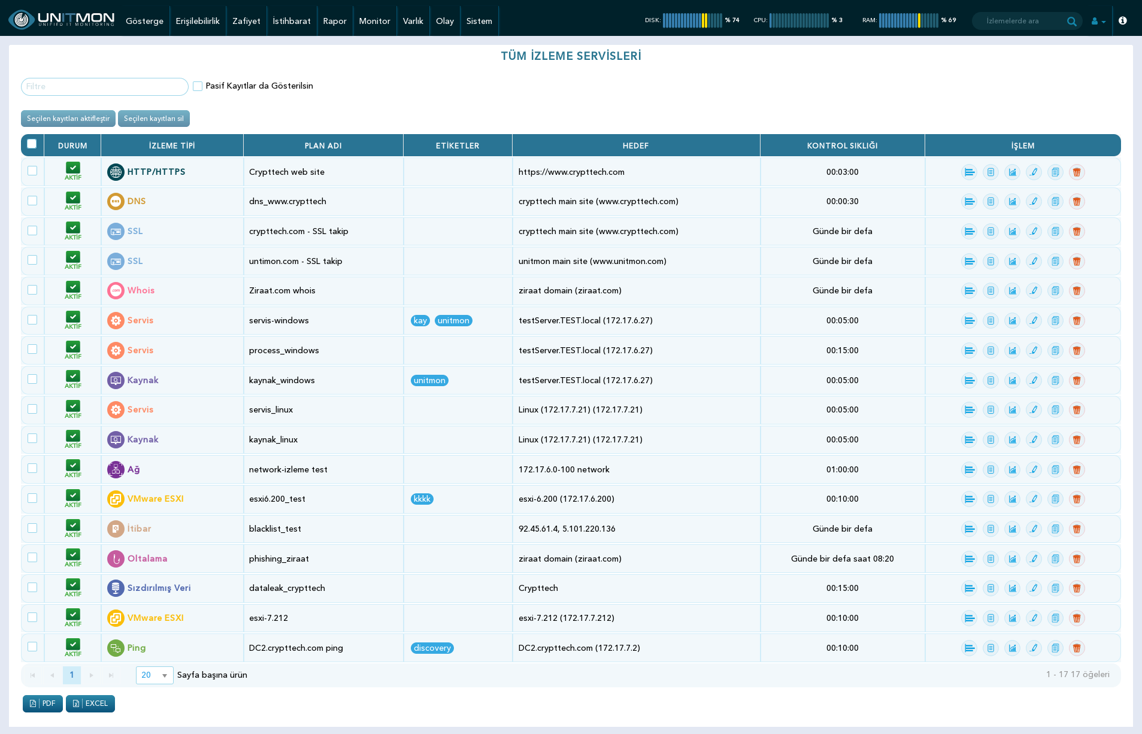Tick the esxi6.200_test row checkbox

coord(32,498)
